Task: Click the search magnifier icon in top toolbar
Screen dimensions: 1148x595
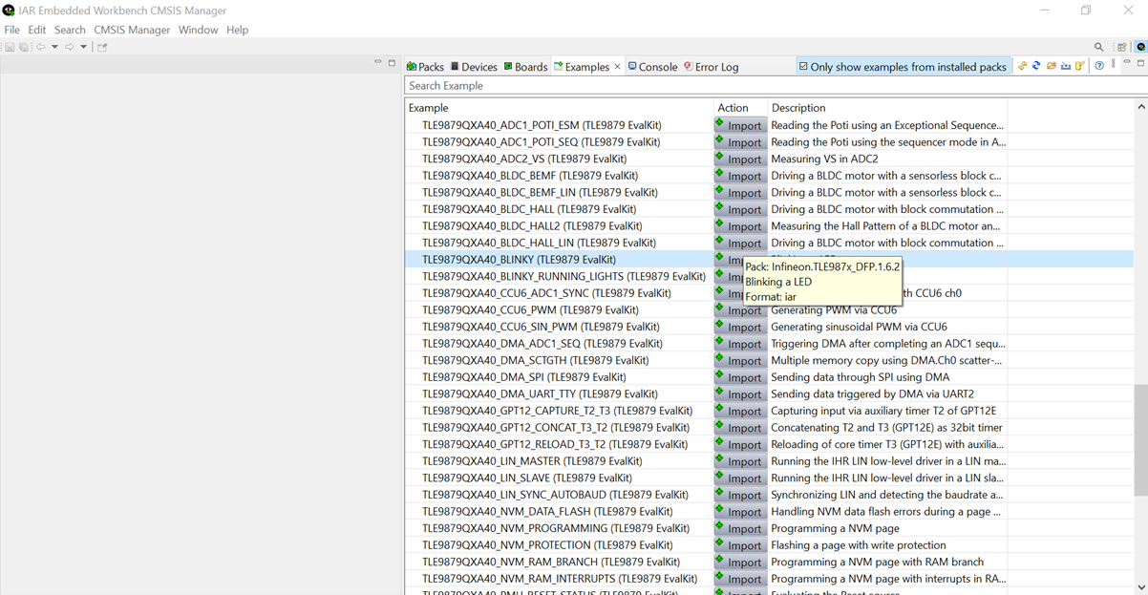Action: click(1098, 47)
